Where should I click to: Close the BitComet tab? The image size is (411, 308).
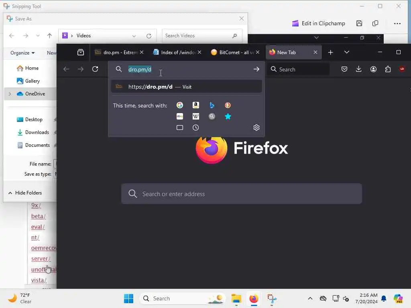pos(258,53)
